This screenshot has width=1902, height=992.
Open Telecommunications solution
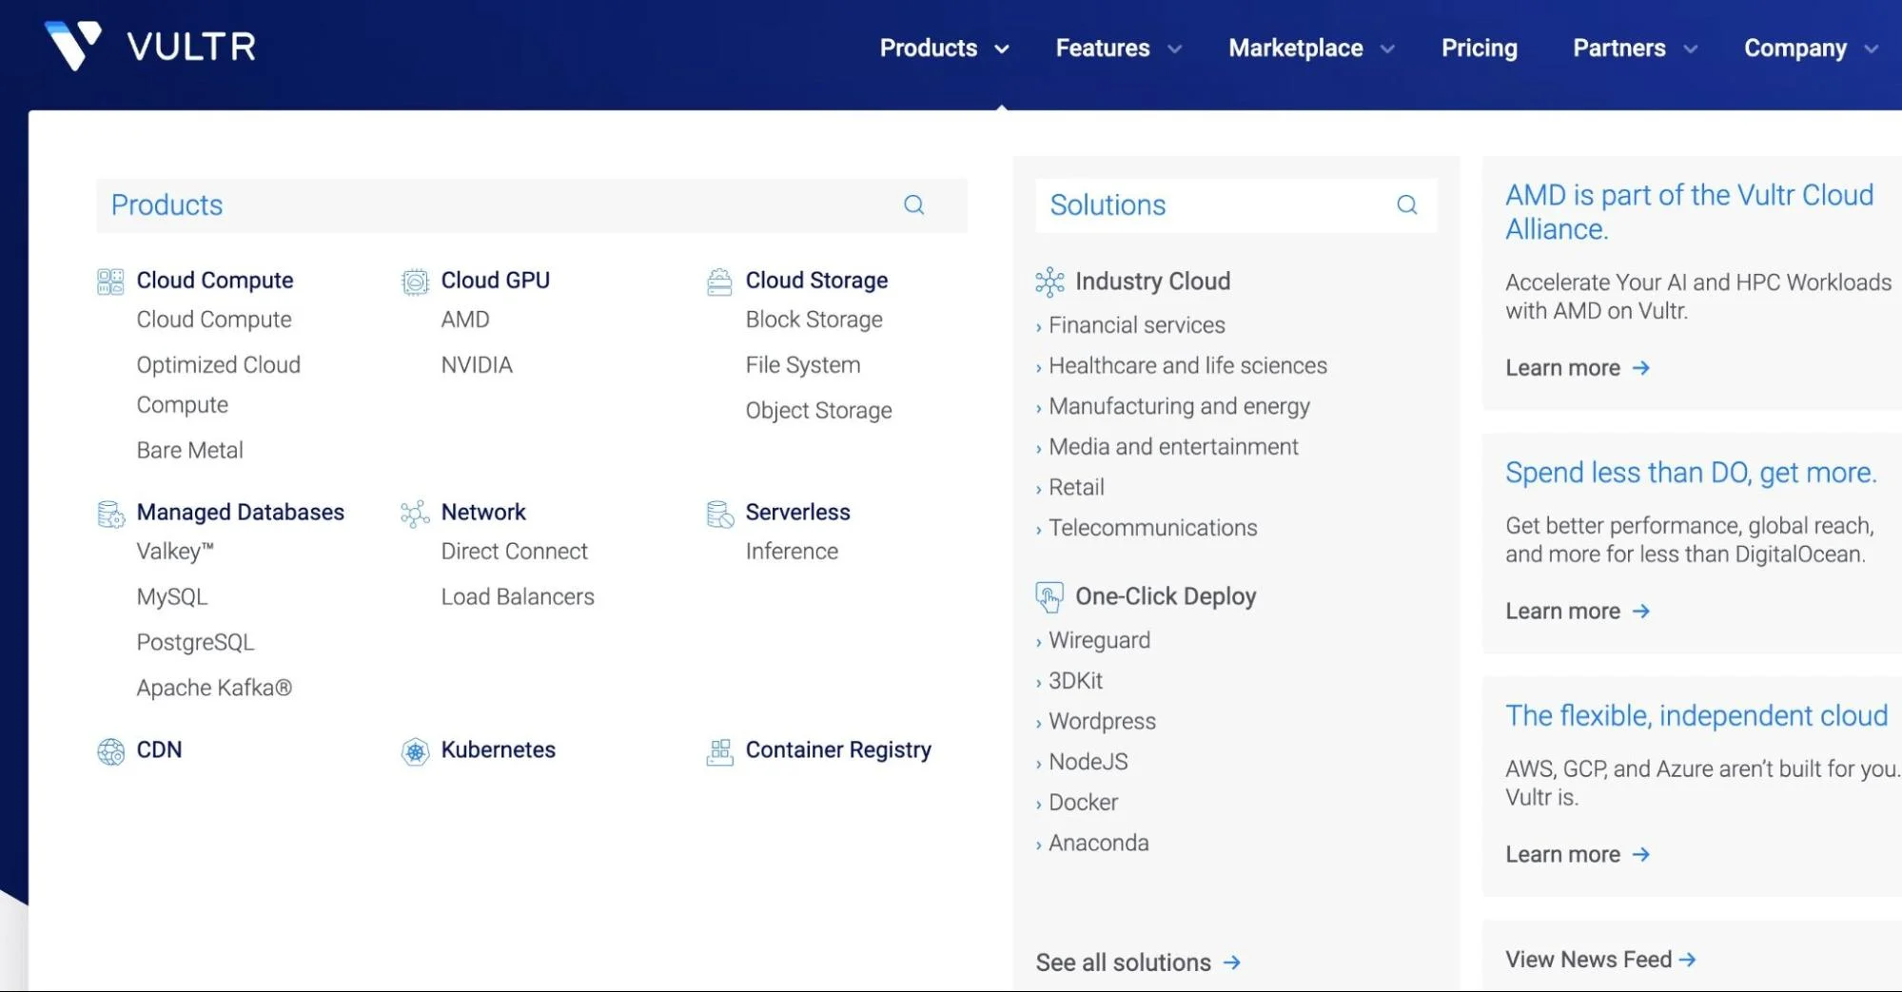(x=1152, y=528)
